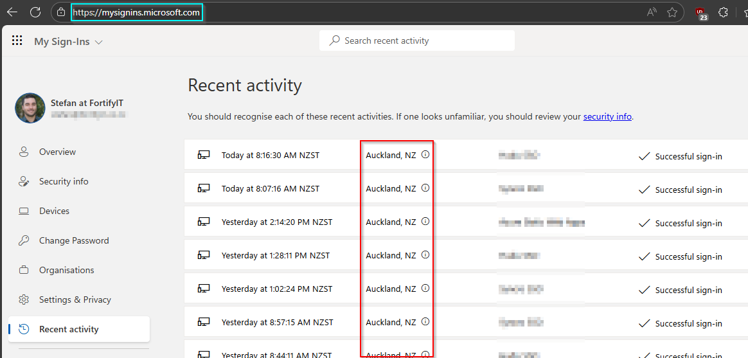Click Successful sign-in on 8:07:16 AM row
Screen dimensions: 748x358
click(688, 190)
